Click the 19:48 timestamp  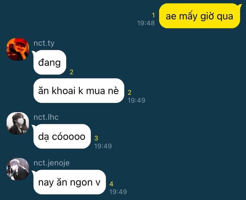(146, 23)
